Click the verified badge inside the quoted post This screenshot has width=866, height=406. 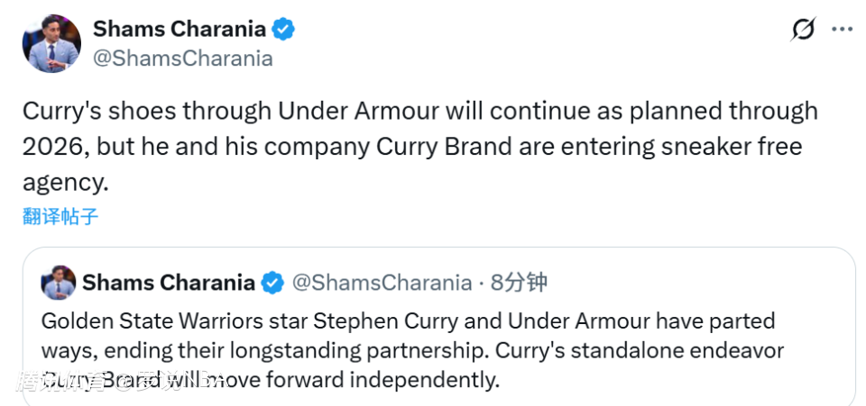272,283
